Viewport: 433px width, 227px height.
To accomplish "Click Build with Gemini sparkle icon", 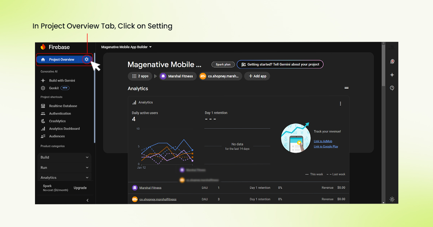I will pos(43,80).
